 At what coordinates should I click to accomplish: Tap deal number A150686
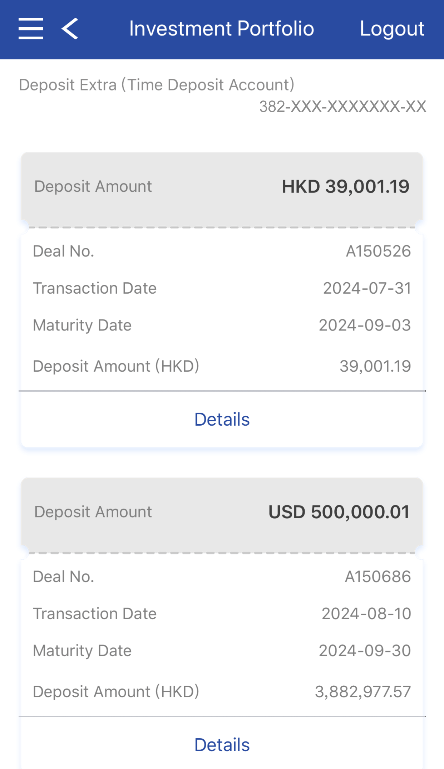coord(378,577)
